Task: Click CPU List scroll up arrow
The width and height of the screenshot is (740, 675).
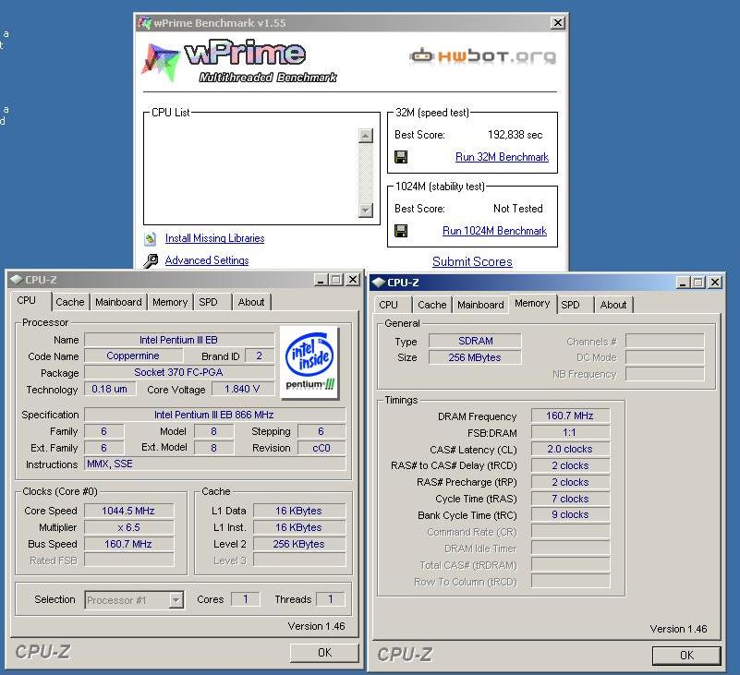Action: (366, 136)
